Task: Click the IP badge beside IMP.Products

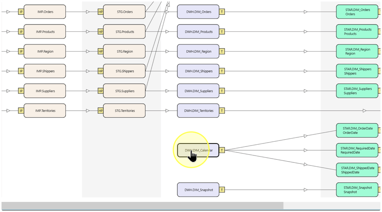Action: click(x=21, y=32)
